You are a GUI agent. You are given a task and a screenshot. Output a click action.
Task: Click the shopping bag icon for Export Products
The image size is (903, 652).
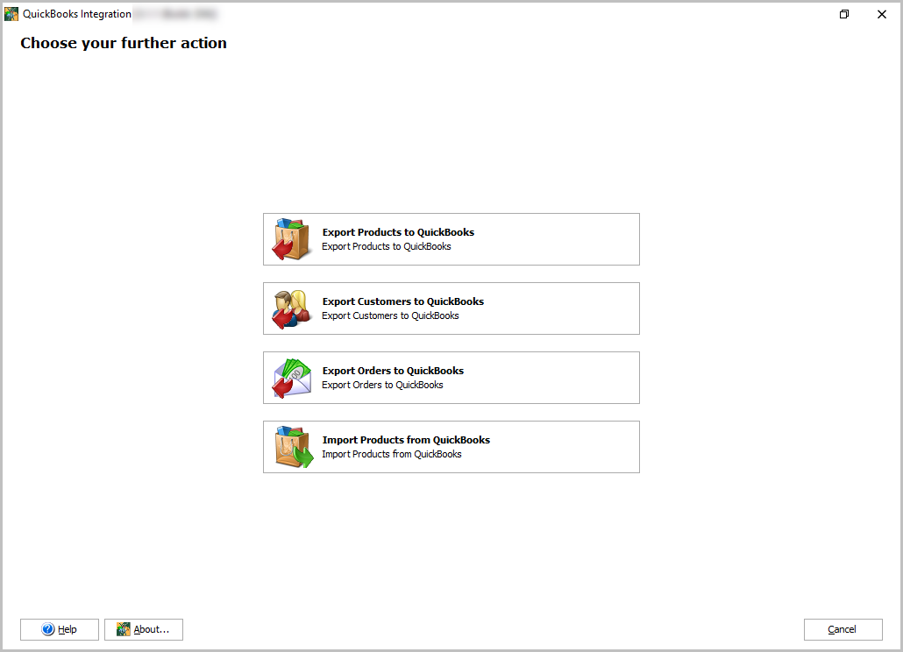click(292, 239)
